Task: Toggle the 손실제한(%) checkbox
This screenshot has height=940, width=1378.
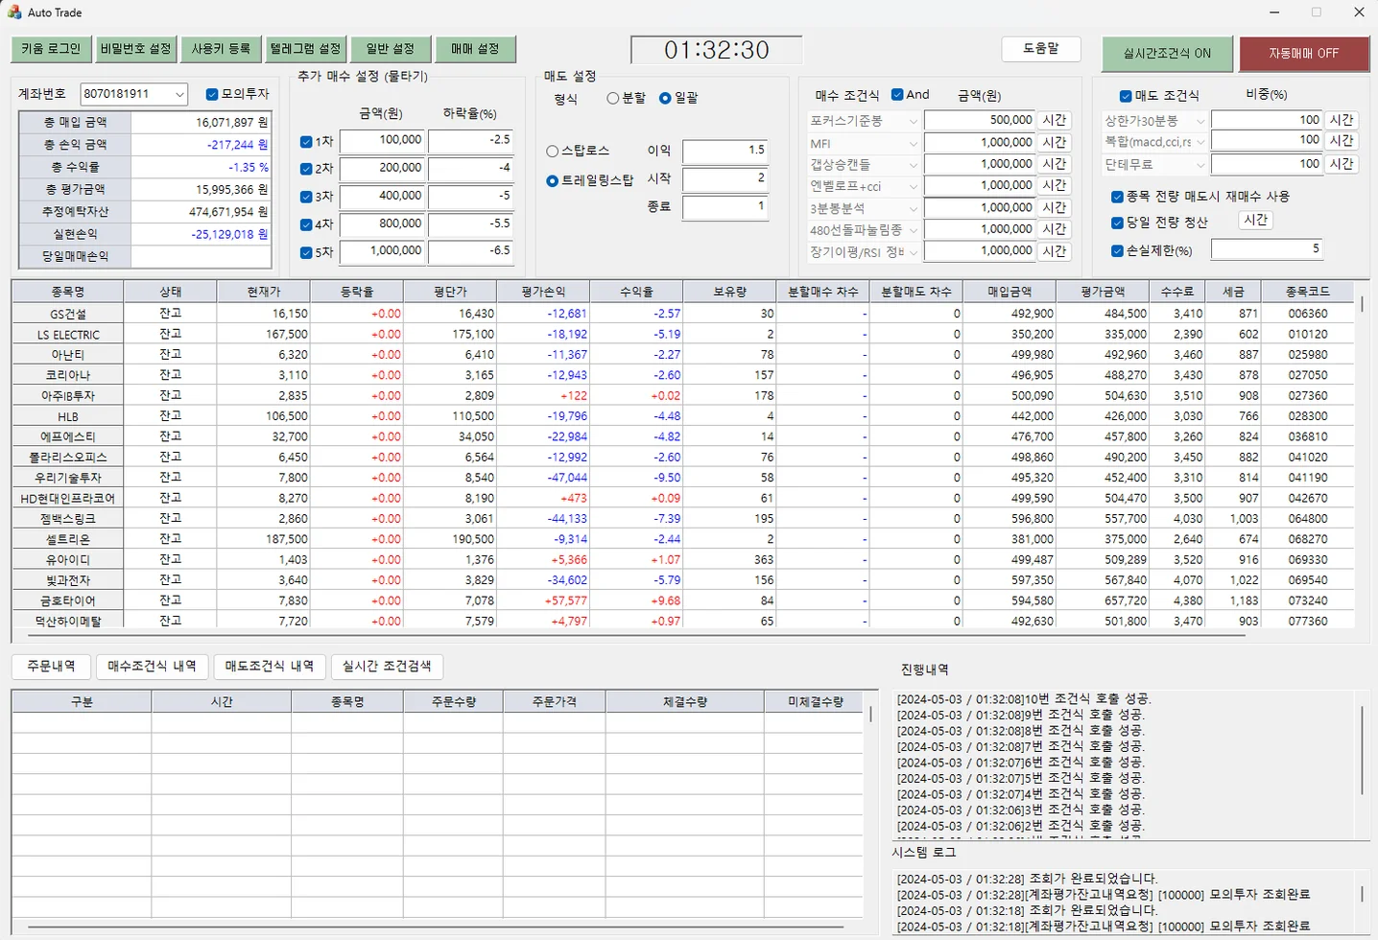Action: (1117, 251)
